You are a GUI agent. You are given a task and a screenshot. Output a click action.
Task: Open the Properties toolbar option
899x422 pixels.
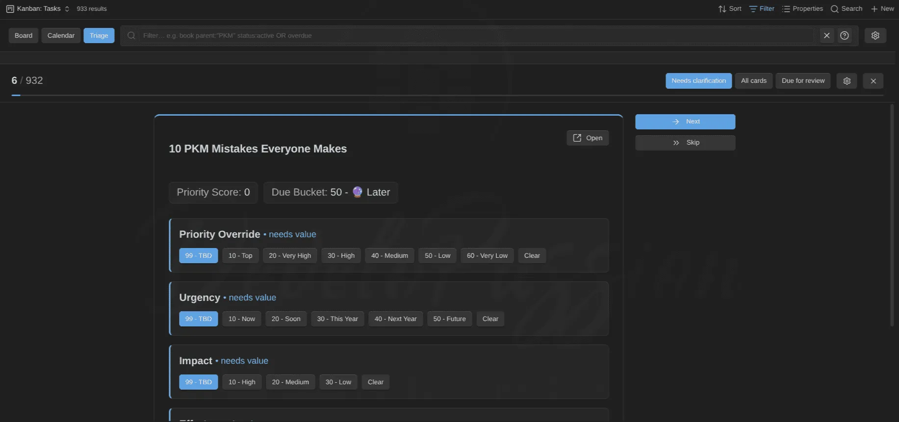[x=802, y=9]
